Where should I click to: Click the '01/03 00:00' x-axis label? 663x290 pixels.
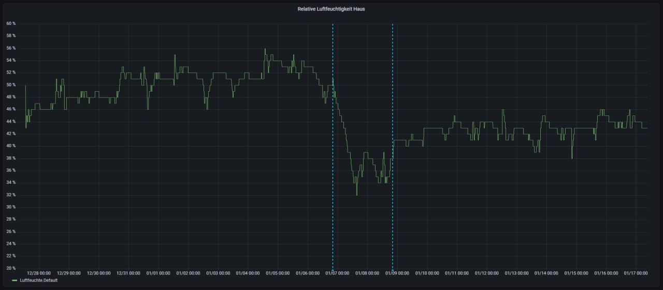[x=218, y=273]
